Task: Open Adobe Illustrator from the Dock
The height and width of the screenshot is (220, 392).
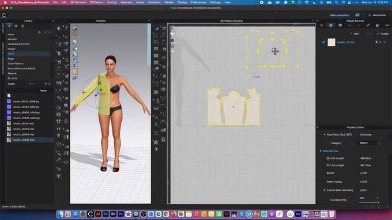Action: 98,214
